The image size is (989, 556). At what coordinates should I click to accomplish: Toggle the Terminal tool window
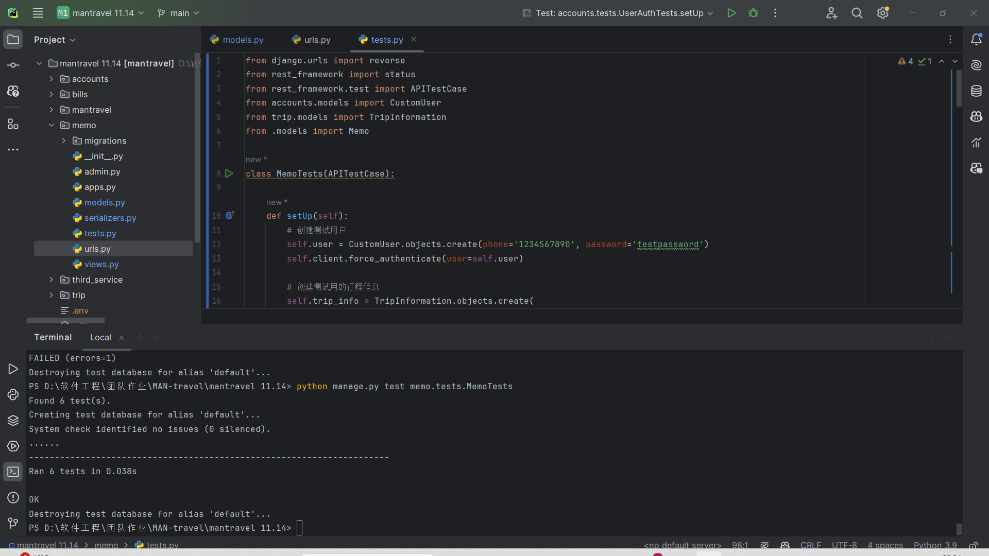click(13, 472)
